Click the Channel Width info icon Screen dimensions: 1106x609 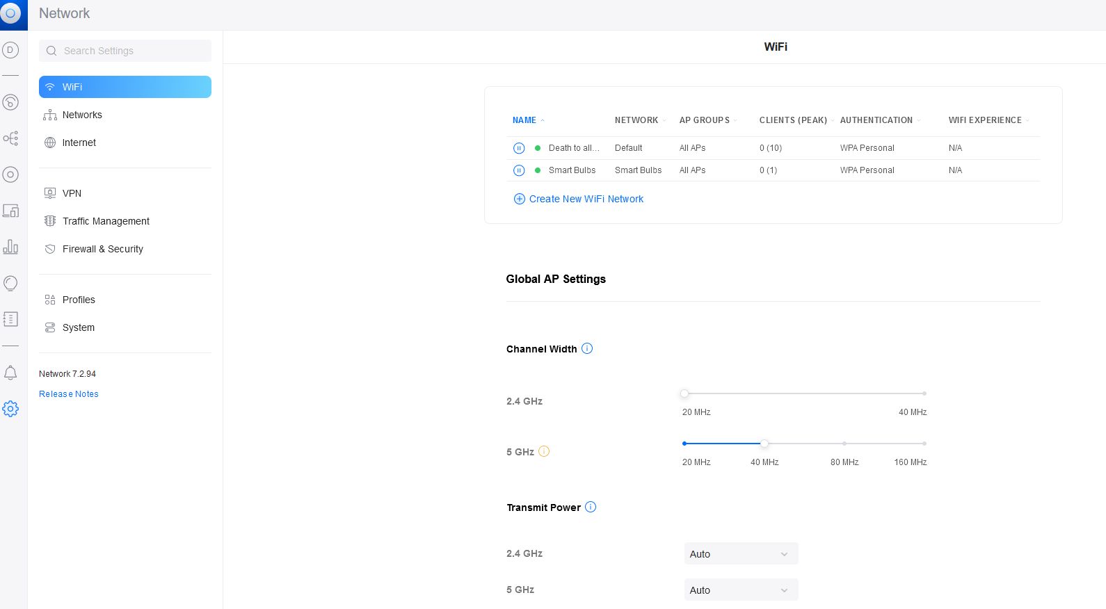[x=587, y=348]
